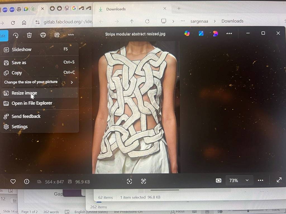
Task: Click the print icon in toolbar
Action: tap(43, 35)
